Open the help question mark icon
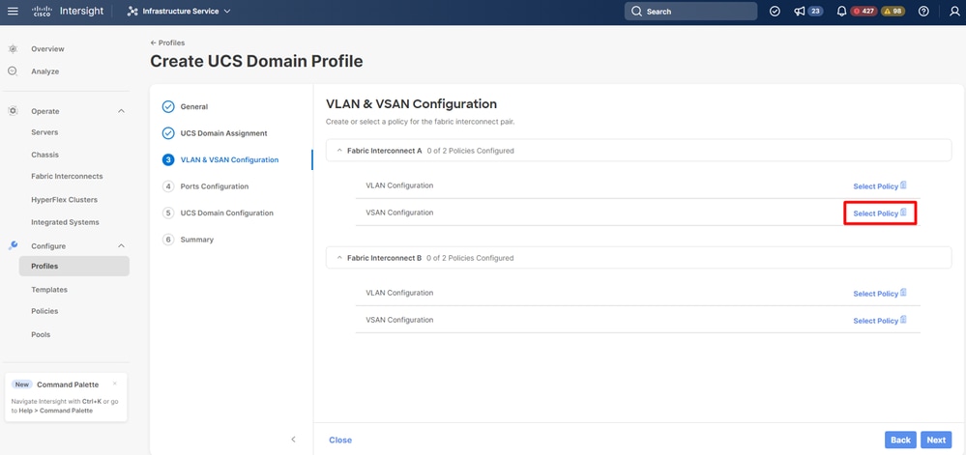The image size is (966, 455). pos(923,11)
